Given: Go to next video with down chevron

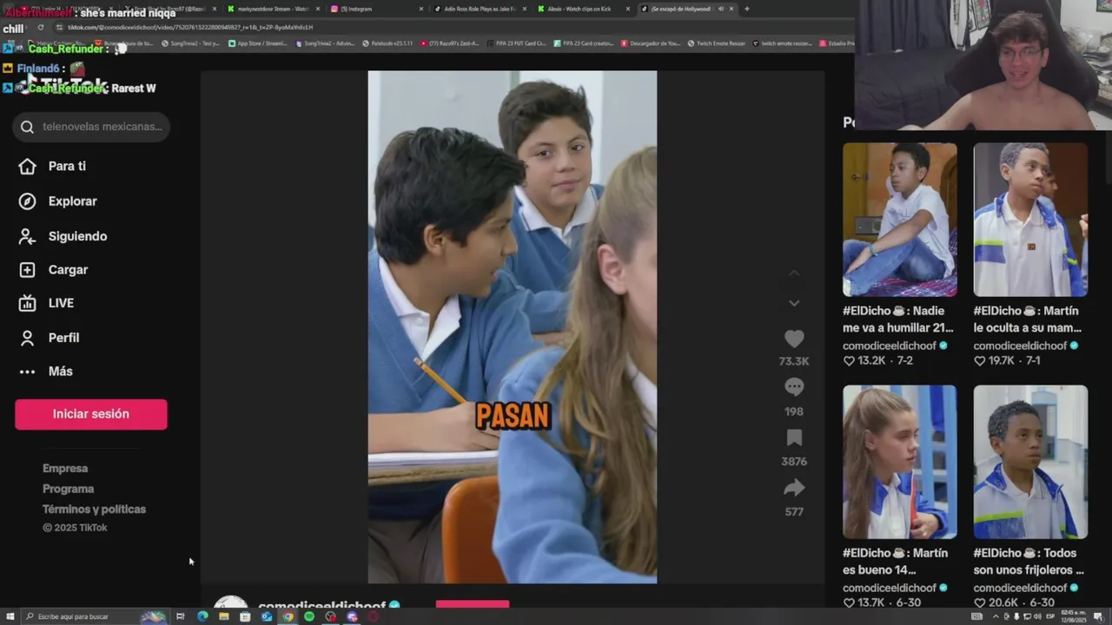Looking at the screenshot, I should click(x=794, y=303).
